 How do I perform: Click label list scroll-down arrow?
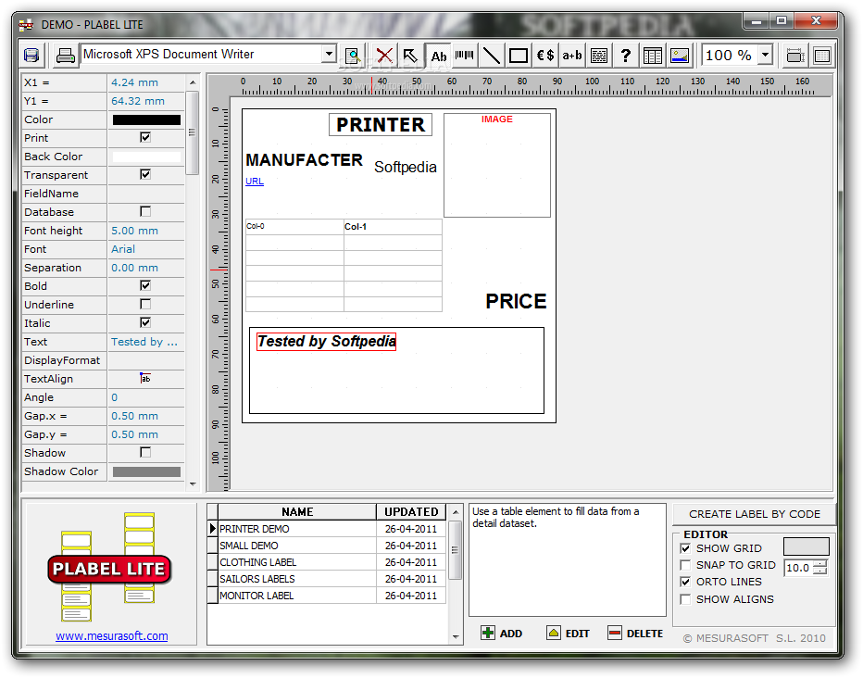[x=456, y=636]
